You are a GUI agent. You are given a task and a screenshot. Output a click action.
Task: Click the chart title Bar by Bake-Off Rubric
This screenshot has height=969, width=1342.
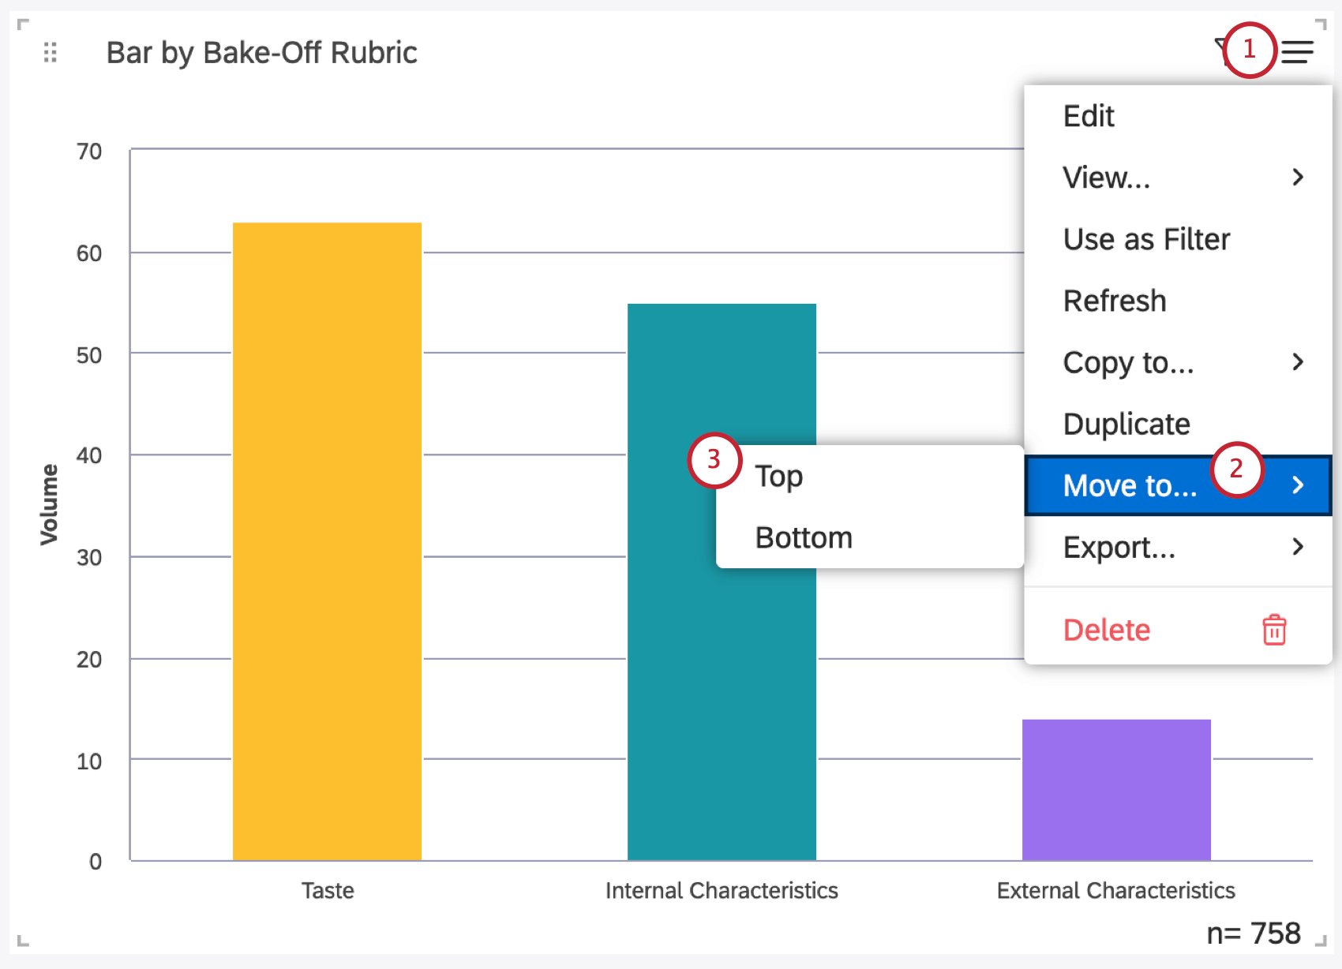tap(262, 52)
